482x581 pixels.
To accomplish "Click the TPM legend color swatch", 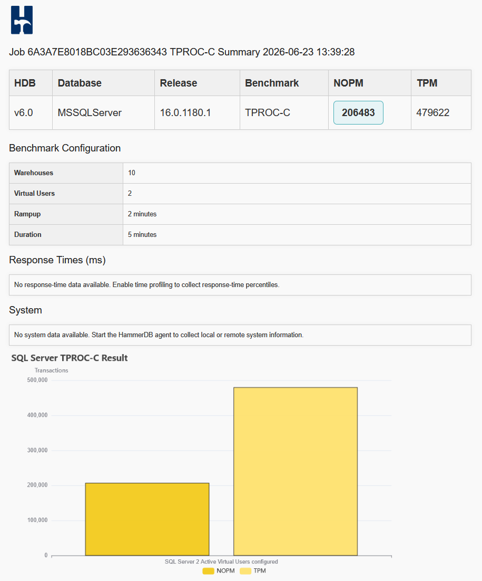I will click(245, 571).
